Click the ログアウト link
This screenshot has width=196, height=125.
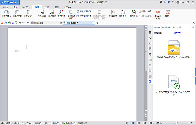tap(178, 33)
